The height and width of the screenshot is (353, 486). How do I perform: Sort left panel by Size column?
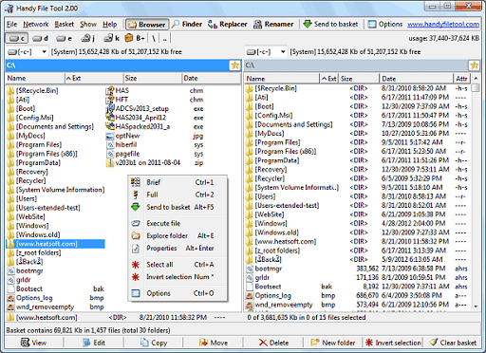pos(153,79)
